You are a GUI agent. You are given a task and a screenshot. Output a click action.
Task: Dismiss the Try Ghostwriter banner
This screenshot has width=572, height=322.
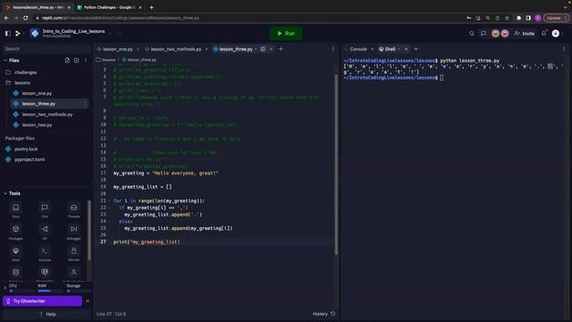click(88, 301)
